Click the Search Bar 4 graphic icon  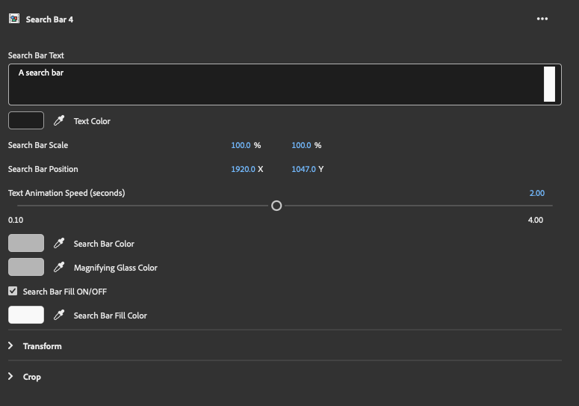13,19
